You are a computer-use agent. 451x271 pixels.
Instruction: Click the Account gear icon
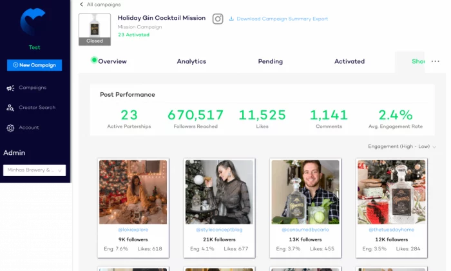10,128
